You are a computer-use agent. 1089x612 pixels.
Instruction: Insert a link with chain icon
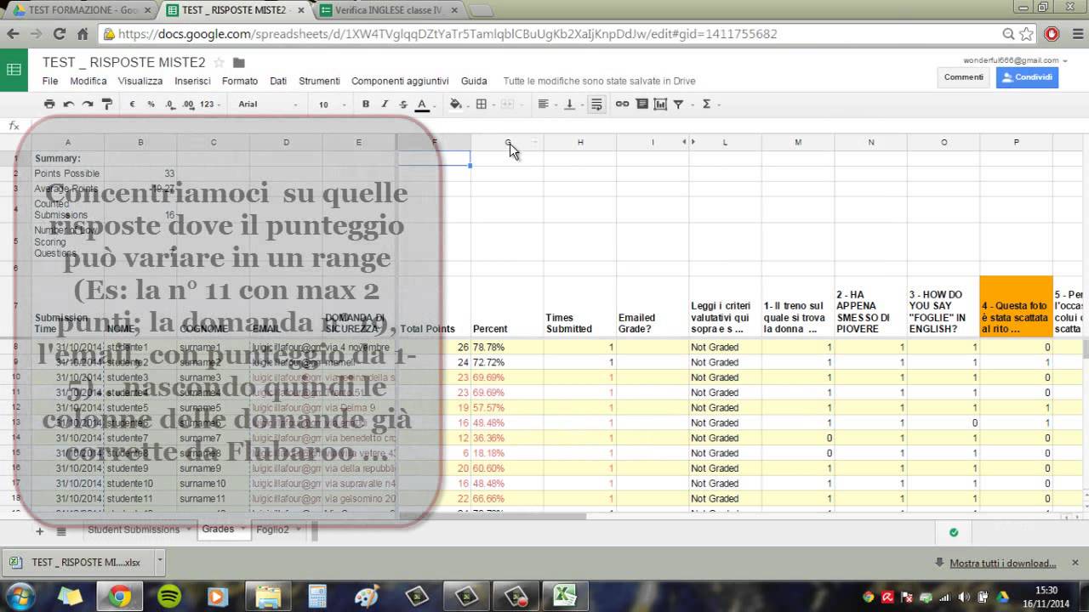click(623, 104)
